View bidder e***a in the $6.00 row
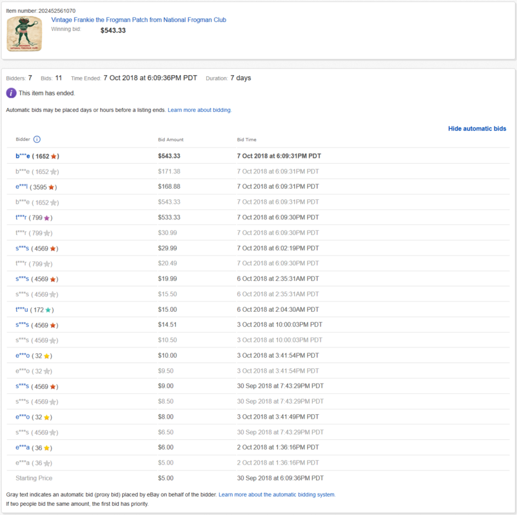This screenshot has width=517, height=515. click(22, 448)
